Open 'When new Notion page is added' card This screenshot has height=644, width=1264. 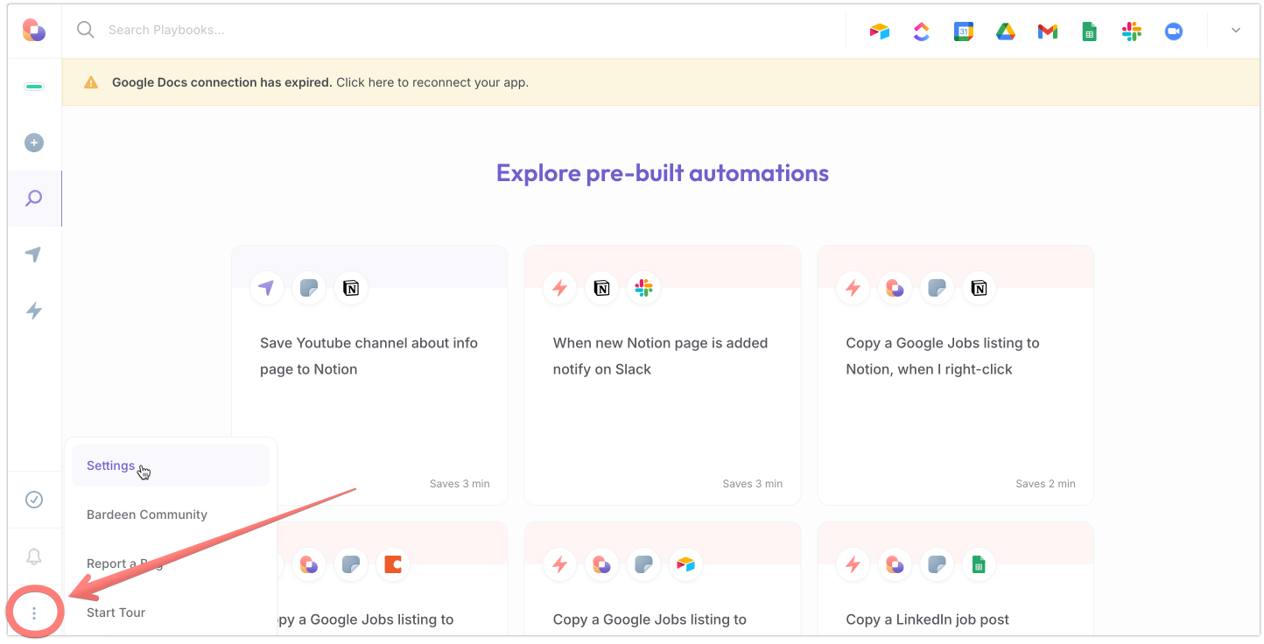[663, 375]
